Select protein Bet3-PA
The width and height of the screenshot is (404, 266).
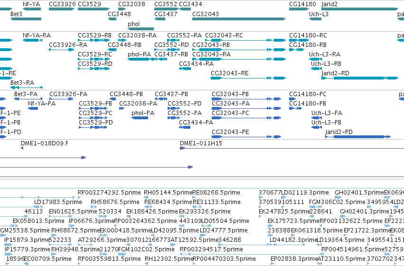(x=26, y=94)
